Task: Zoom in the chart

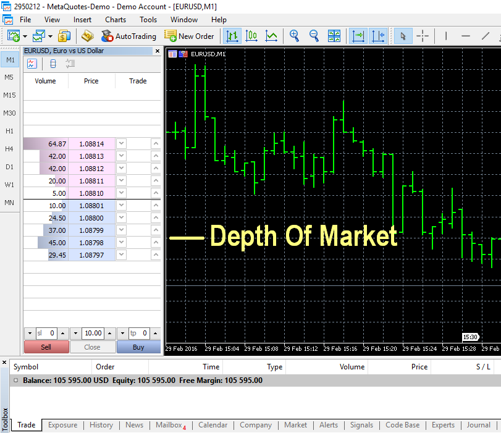Action: (294, 36)
